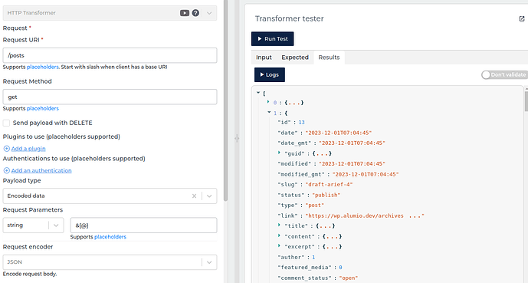Enable the Send payload with DELETE checkbox
528x283 pixels.
[6, 123]
